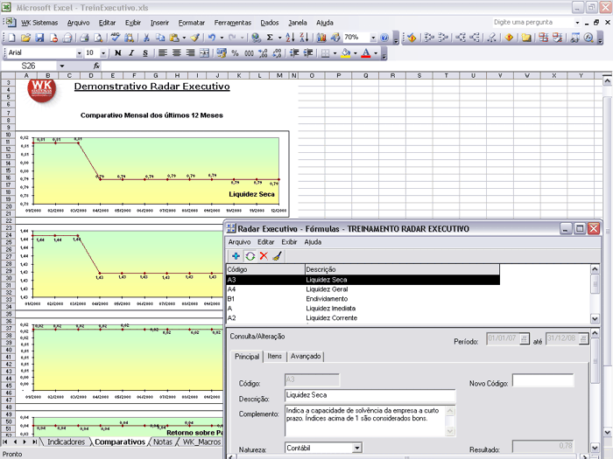Click the green refresh icon in Radar Executivo
This screenshot has height=459, width=613.
point(250,256)
